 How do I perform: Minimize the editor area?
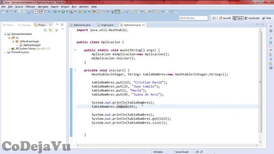click(257, 25)
